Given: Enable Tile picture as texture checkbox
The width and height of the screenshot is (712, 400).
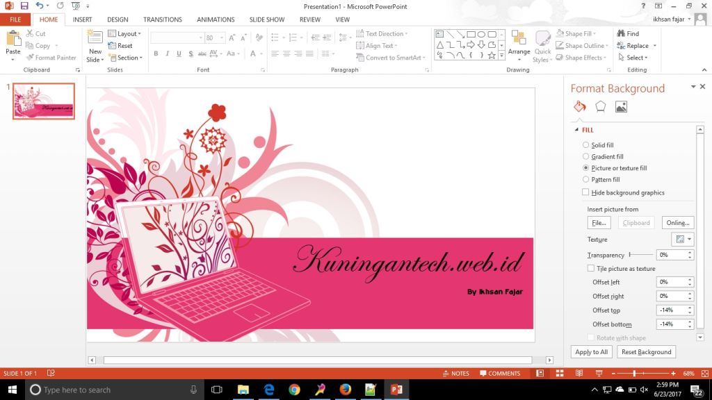Looking at the screenshot, I should pyautogui.click(x=591, y=269).
